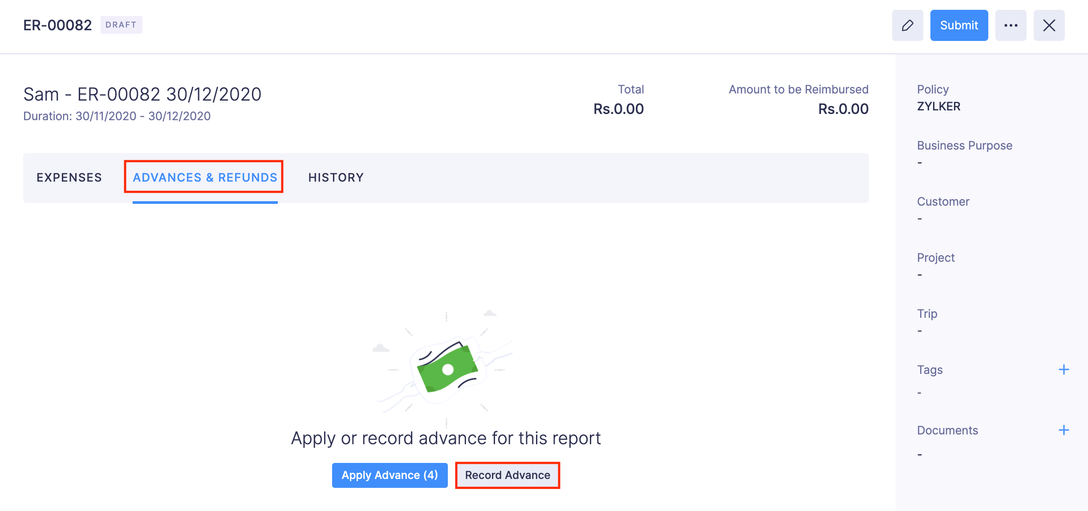Click the Total amount Rs.0.00
1088x511 pixels.
click(618, 109)
